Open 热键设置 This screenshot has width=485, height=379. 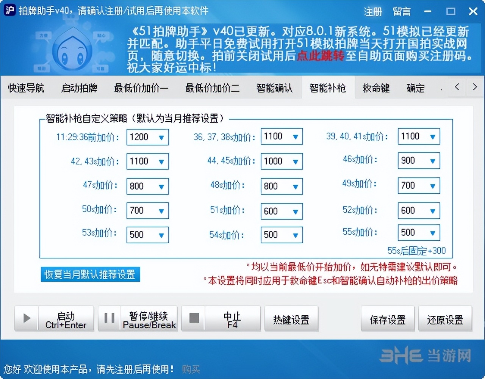pyautogui.click(x=291, y=319)
